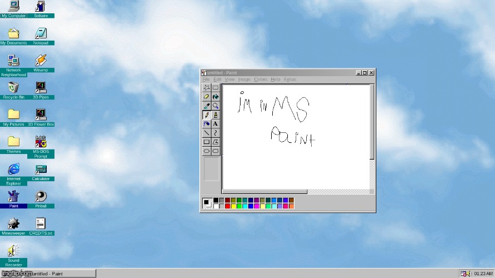The width and height of the screenshot is (495, 278).
Task: Pick the Fill With Color bucket tool
Action: [215, 97]
